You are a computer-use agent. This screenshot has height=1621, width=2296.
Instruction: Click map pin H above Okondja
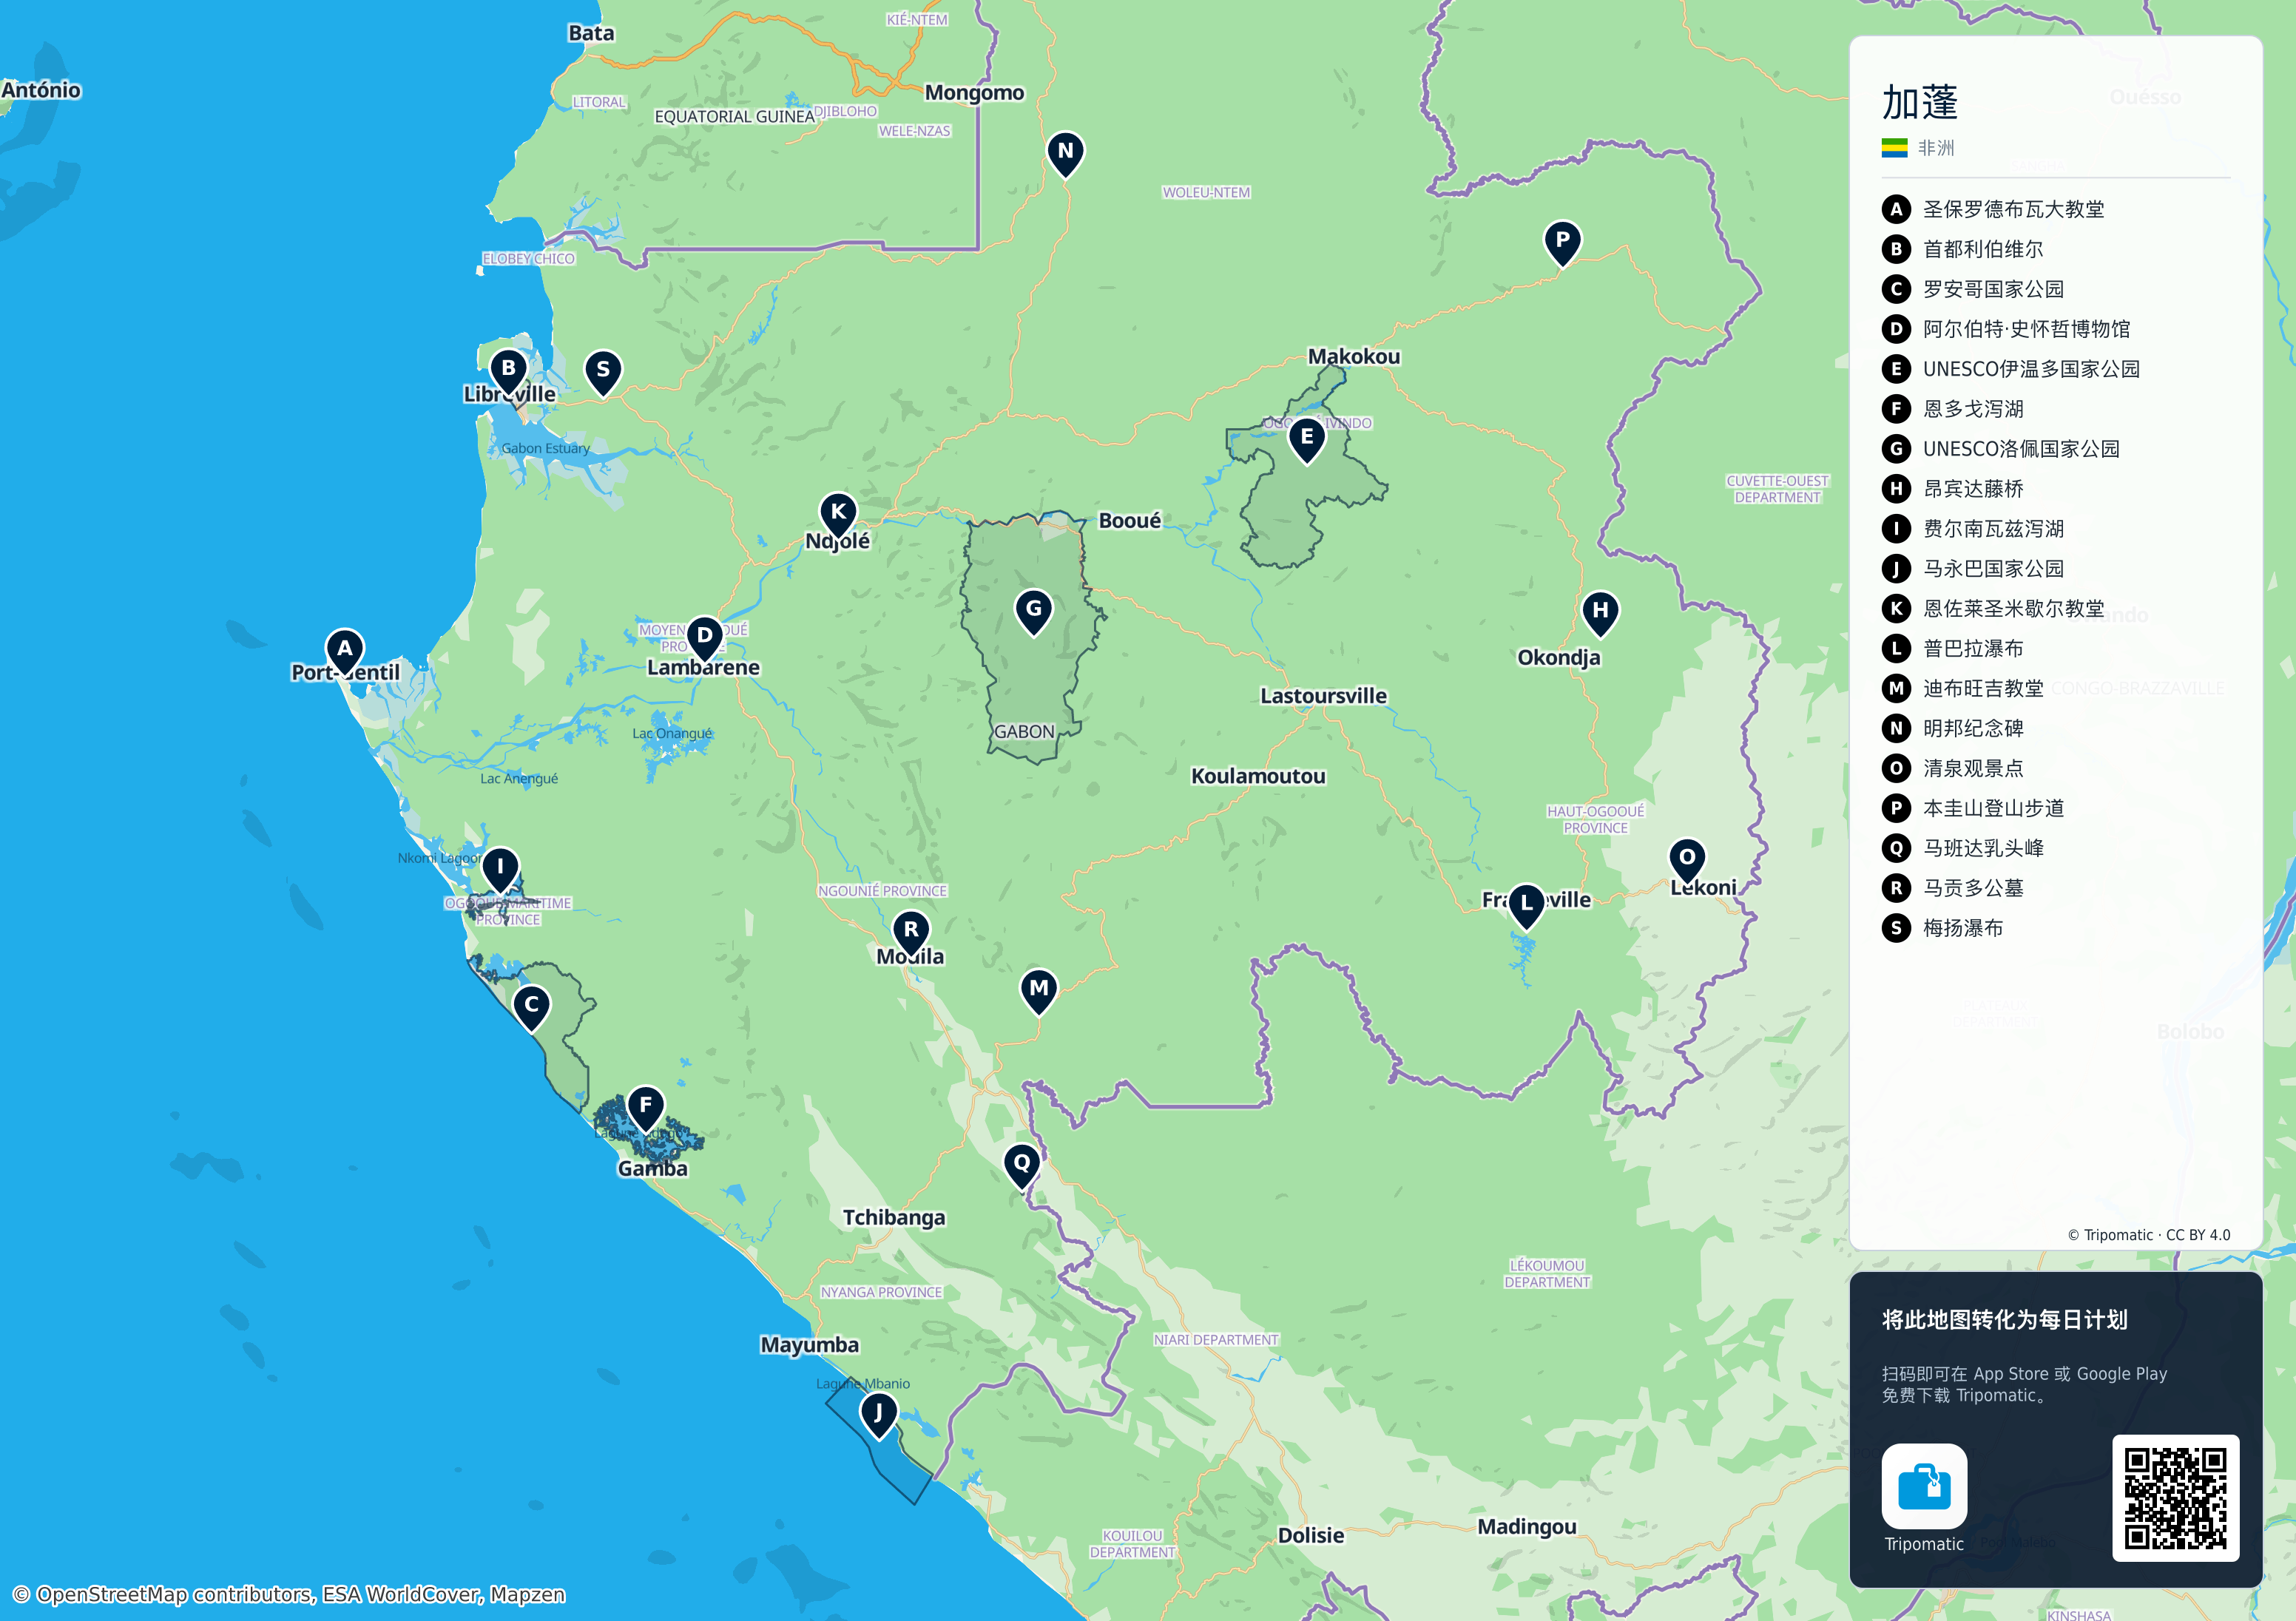tap(1600, 614)
